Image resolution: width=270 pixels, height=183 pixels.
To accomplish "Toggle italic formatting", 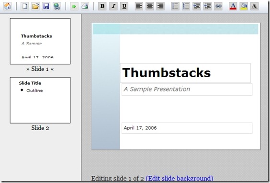I will (x=113, y=6).
